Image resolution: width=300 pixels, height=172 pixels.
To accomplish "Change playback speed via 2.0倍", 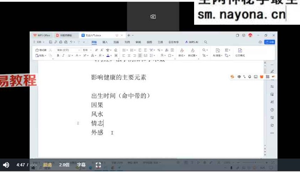I will click(64, 165).
